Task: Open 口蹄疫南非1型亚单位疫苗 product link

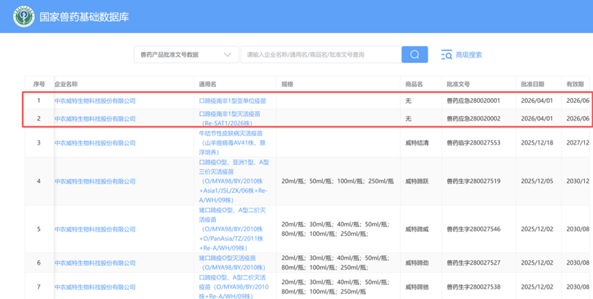Action: pyautogui.click(x=232, y=101)
